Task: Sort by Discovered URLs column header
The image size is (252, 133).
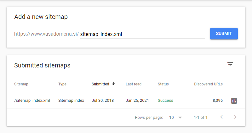Action: (x=208, y=84)
